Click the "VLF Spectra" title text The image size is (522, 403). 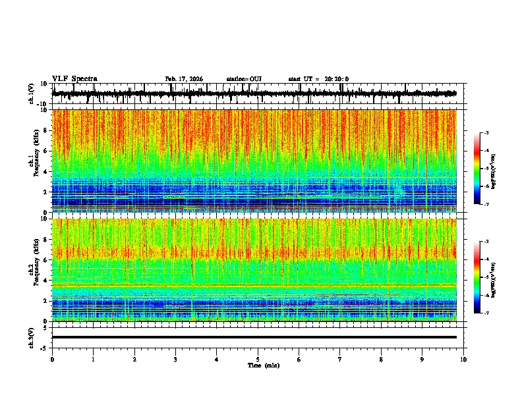click(74, 79)
